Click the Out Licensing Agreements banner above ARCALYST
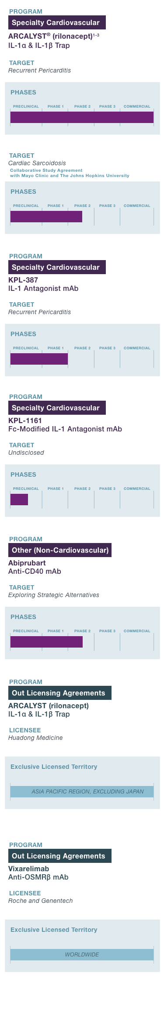The image size is (164, 1032). coord(60,693)
